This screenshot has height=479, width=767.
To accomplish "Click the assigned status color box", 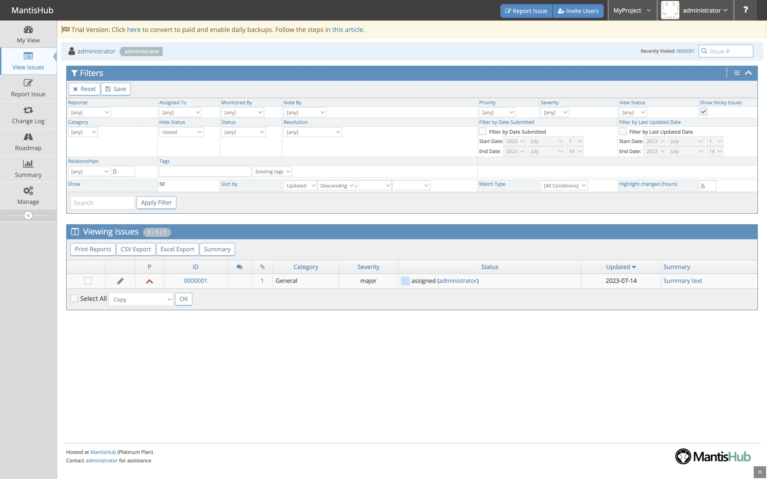I will coord(405,281).
